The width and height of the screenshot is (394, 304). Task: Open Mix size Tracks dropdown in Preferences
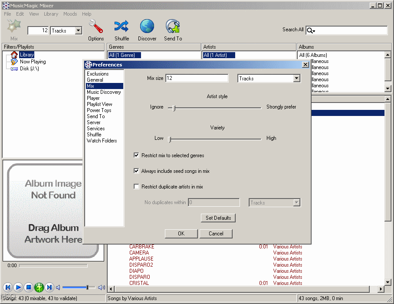(x=296, y=78)
